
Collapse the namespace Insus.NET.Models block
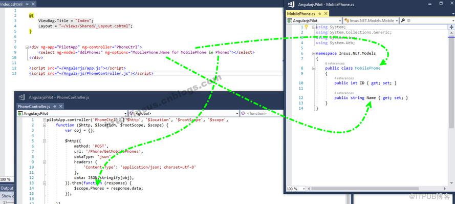pyautogui.click(x=314, y=53)
